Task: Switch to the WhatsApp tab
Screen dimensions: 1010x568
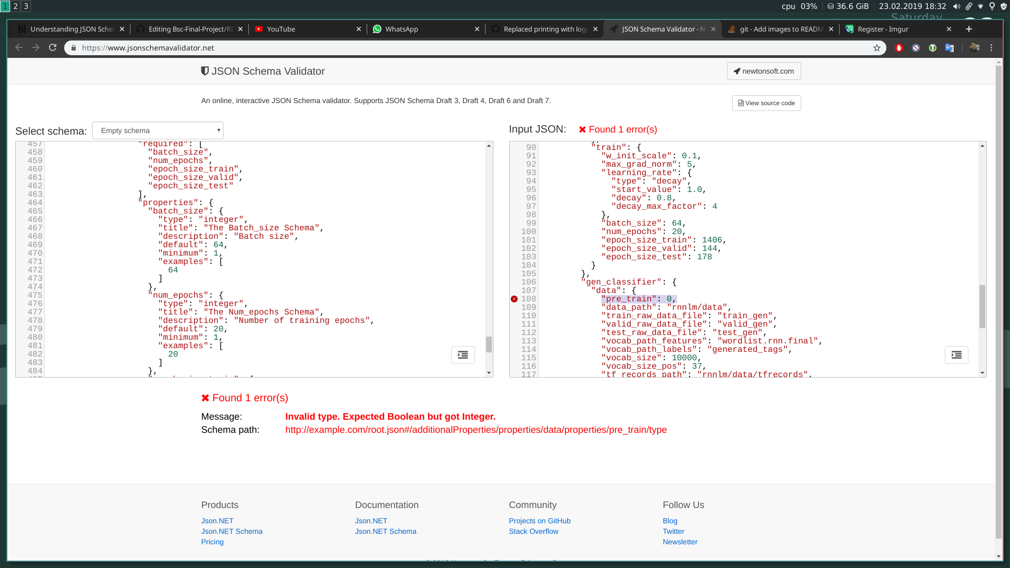Action: (401, 29)
